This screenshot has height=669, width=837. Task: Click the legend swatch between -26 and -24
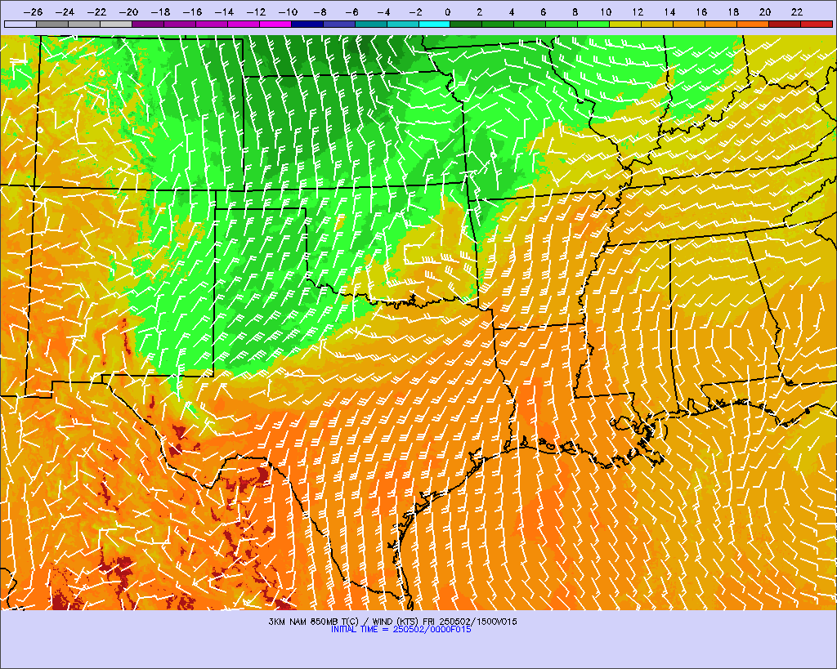(x=52, y=24)
